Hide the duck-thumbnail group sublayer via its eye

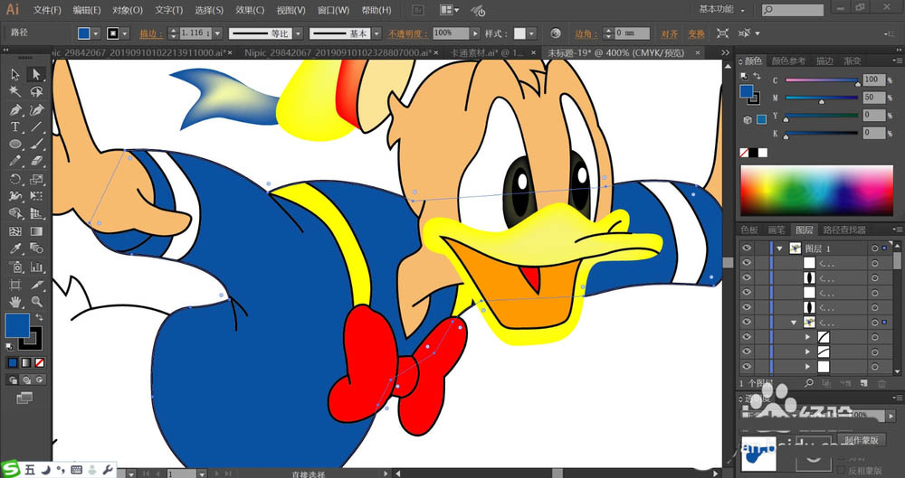pyautogui.click(x=748, y=322)
